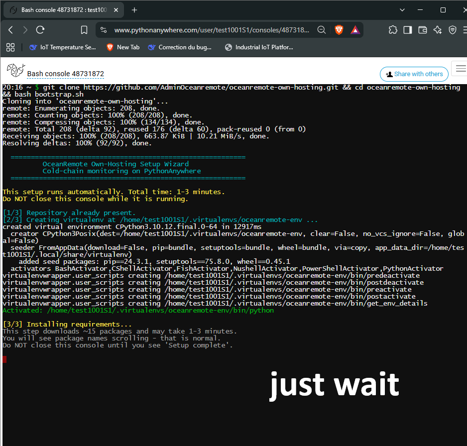Click 'Resolving deltas: 100% (92/92), done.' line
The image size is (467, 446).
(77, 143)
